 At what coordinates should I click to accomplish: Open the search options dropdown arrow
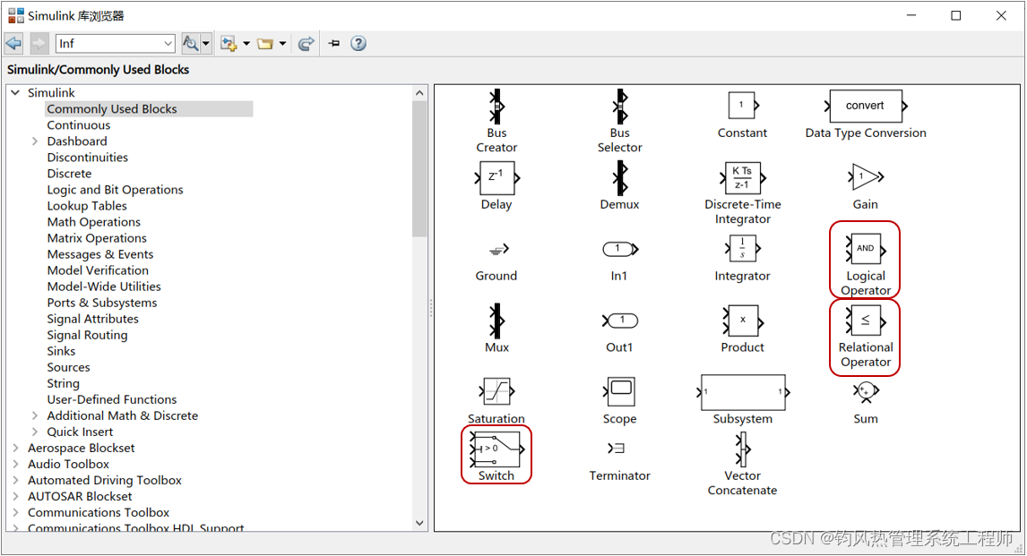205,44
